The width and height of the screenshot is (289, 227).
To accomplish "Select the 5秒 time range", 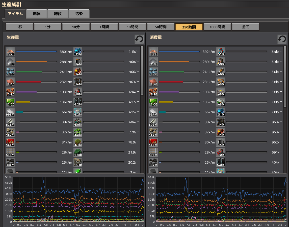I will pyautogui.click(x=19, y=27).
